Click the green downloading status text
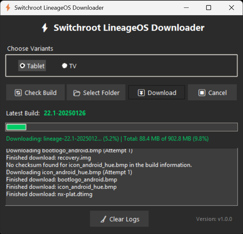 click(x=107, y=139)
